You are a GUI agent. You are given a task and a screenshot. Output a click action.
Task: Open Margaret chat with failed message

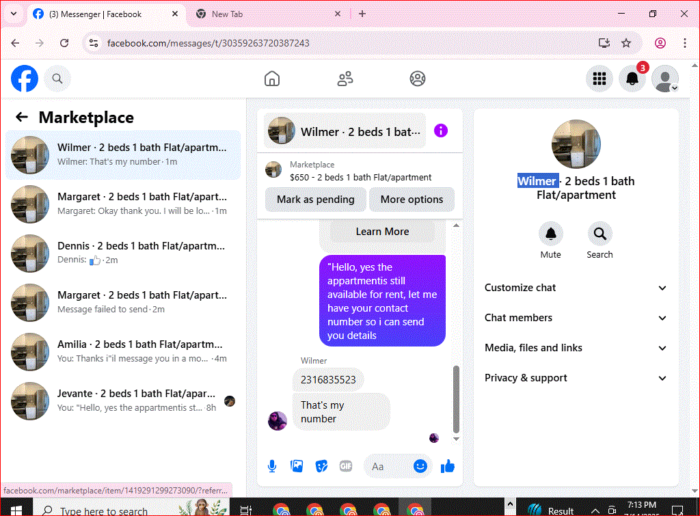click(x=123, y=302)
